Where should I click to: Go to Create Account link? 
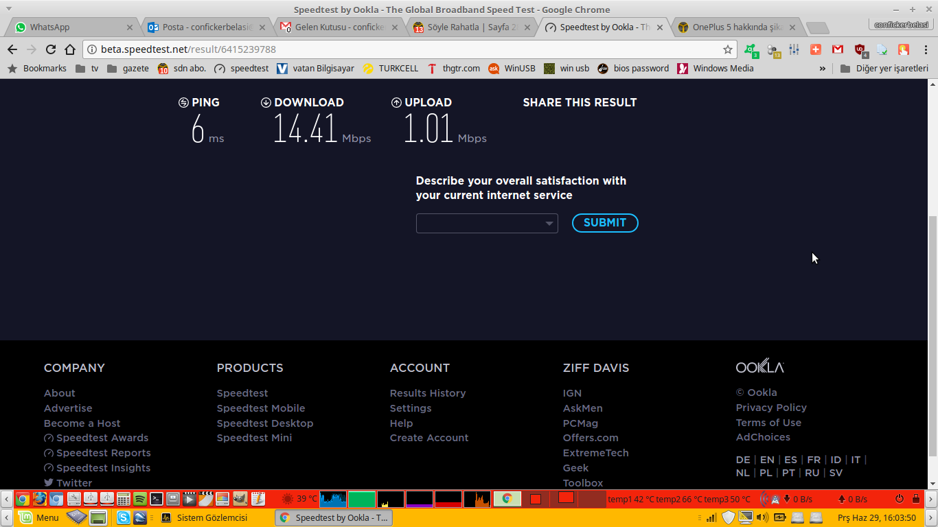(429, 438)
